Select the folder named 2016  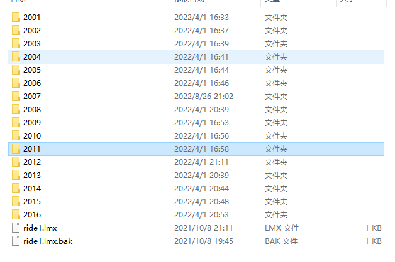coord(32,215)
